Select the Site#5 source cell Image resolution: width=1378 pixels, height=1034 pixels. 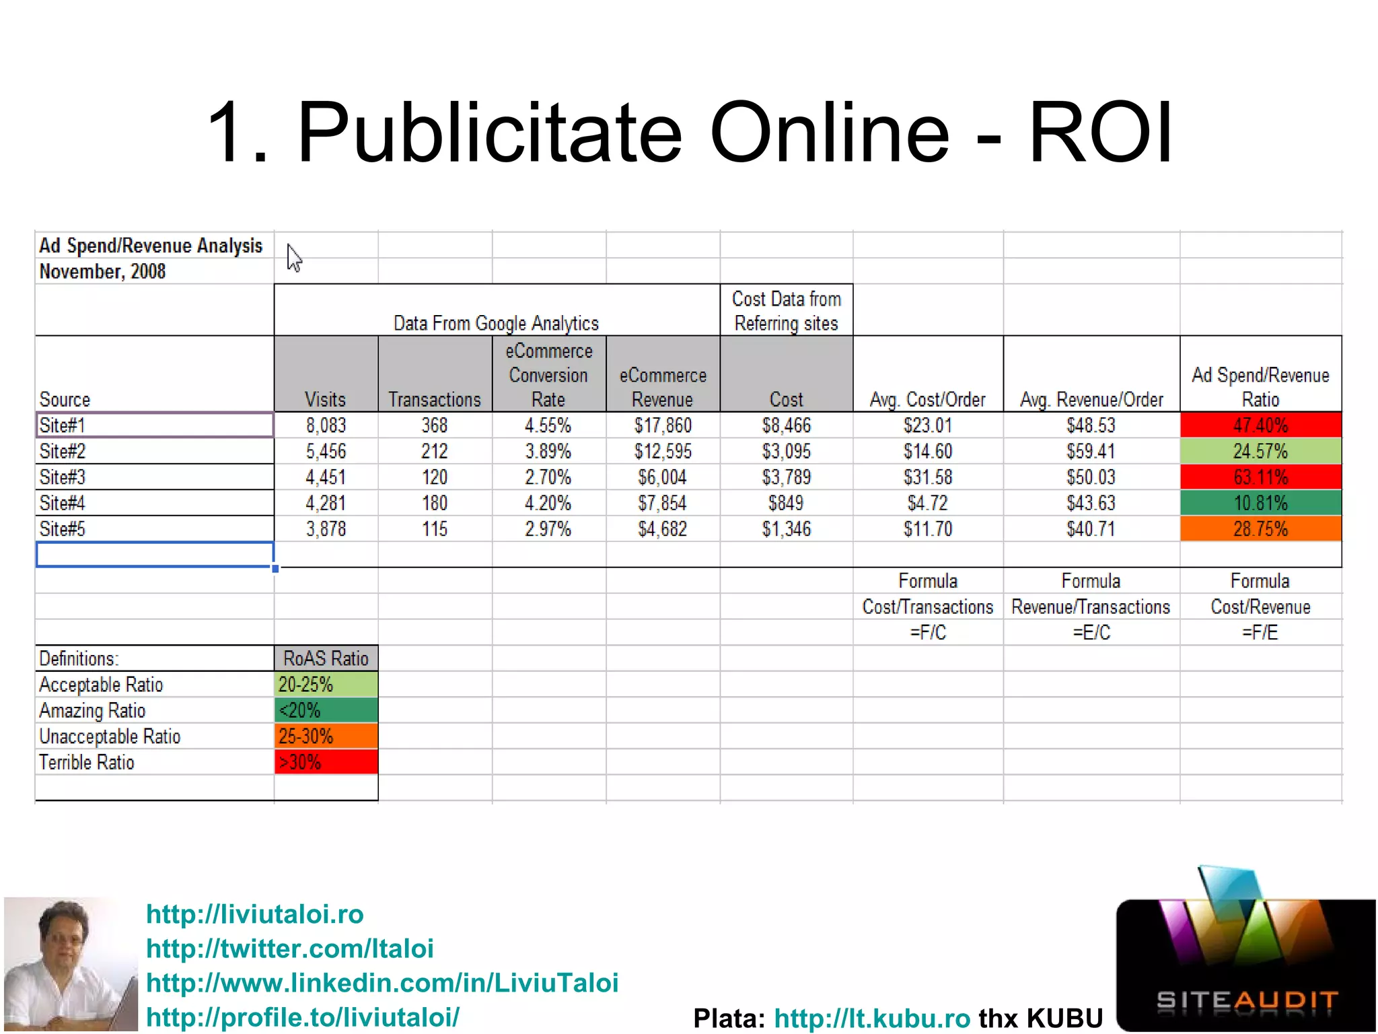click(x=155, y=529)
